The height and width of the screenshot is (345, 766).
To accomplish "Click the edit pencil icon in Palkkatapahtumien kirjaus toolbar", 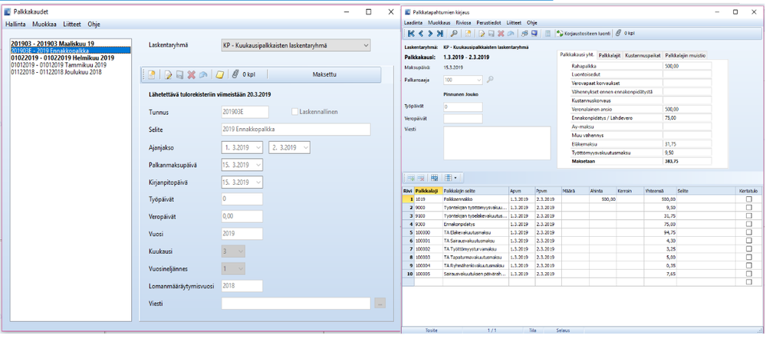I will click(x=482, y=33).
